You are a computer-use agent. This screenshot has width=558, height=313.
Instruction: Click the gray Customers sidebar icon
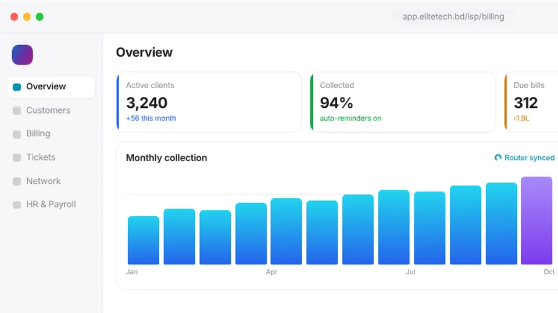coord(17,111)
